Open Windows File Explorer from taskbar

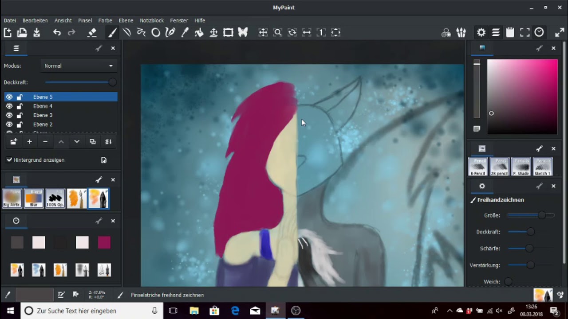(x=194, y=311)
